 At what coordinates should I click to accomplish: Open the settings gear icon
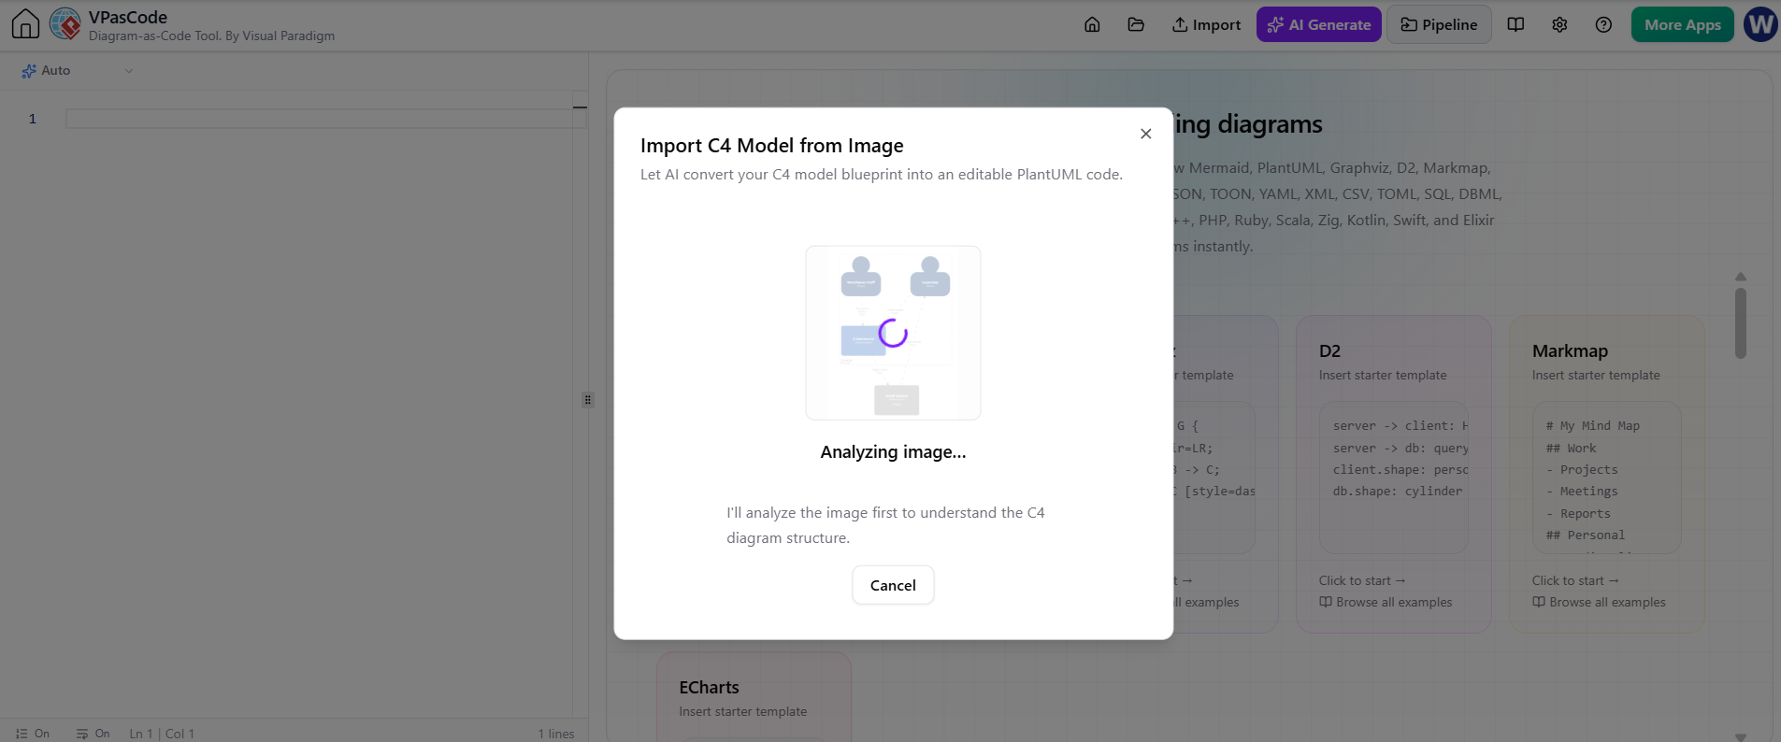(1559, 24)
